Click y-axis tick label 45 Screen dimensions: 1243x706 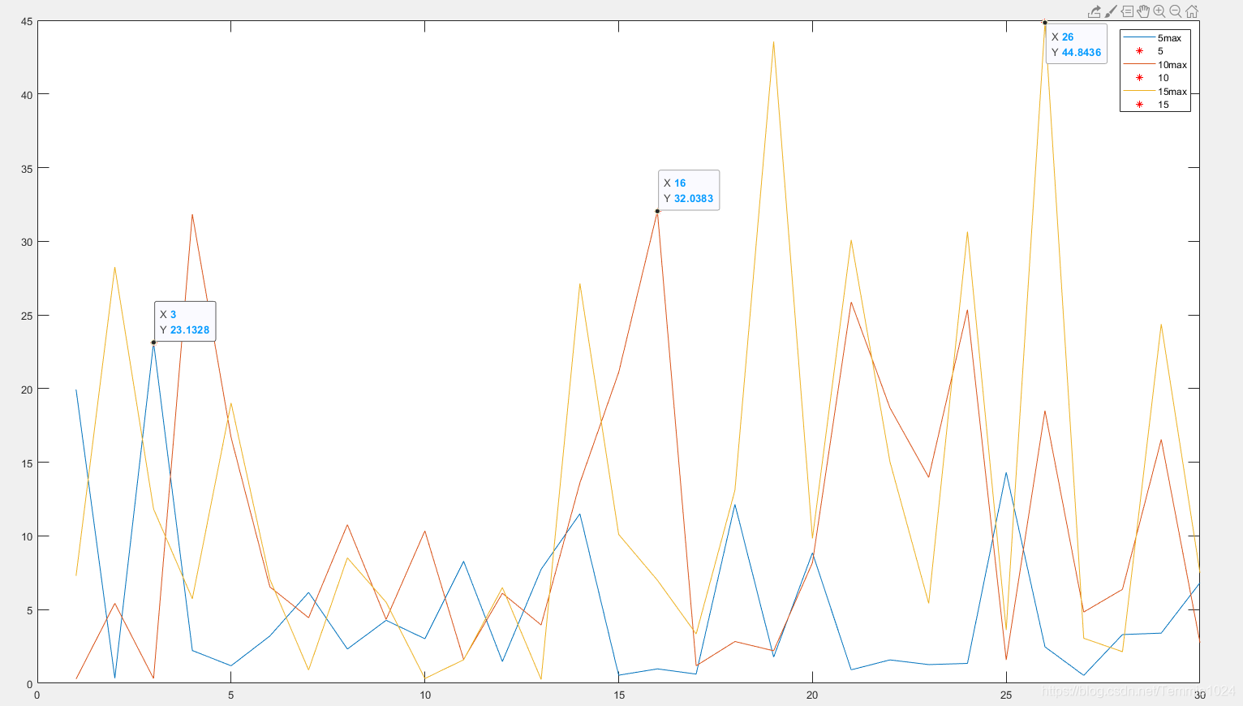[27, 22]
